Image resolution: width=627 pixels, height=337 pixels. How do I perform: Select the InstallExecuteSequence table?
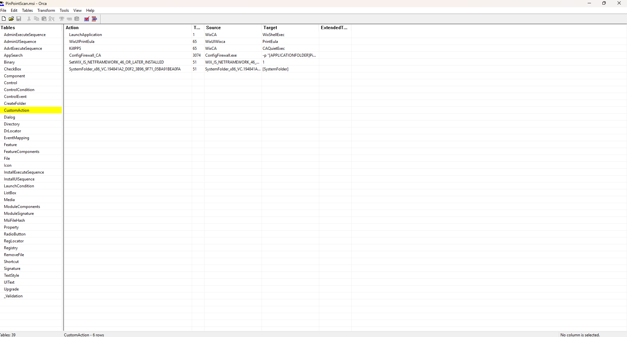tap(24, 172)
